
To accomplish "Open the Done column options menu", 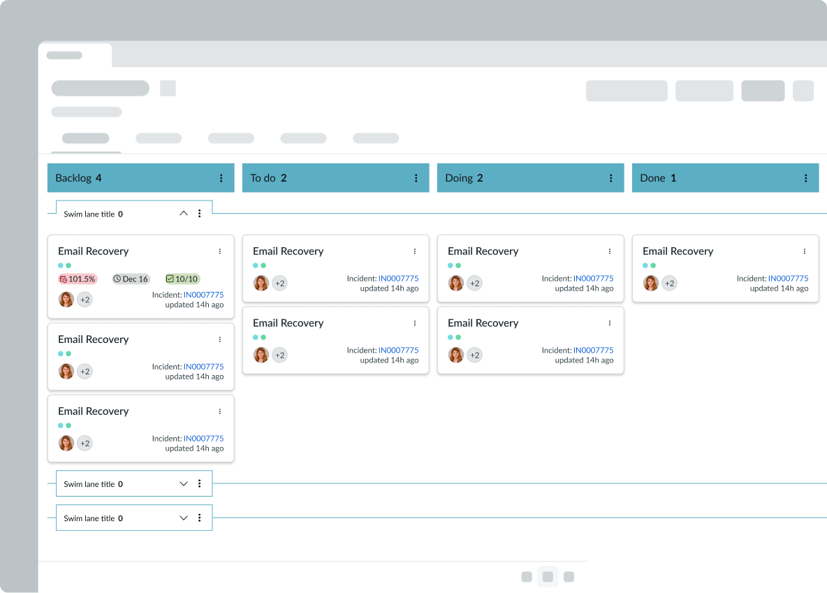I will pos(806,178).
